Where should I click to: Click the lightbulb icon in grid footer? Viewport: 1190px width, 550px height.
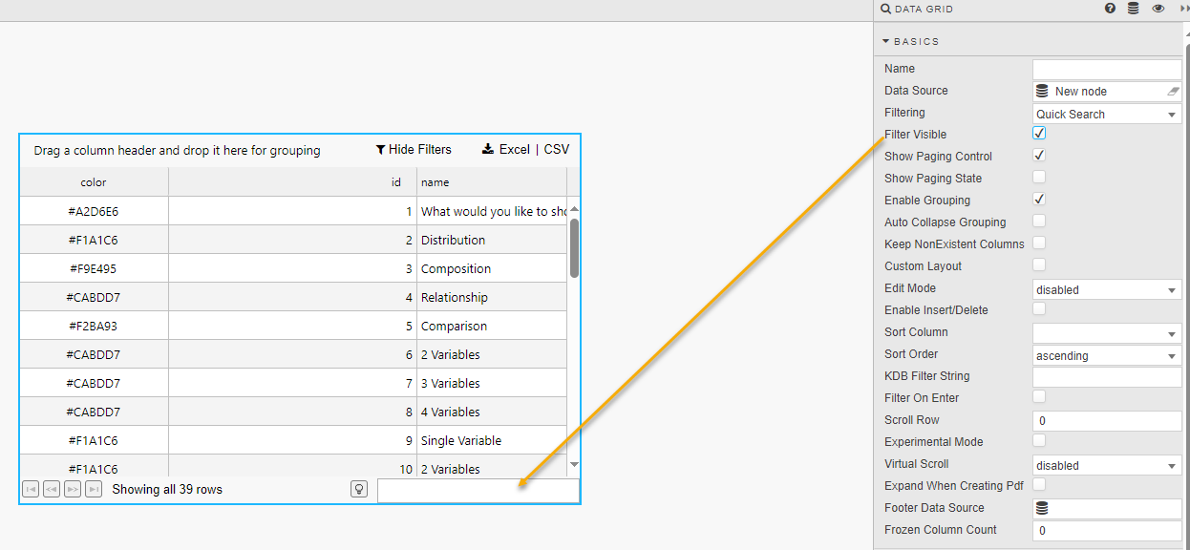359,489
